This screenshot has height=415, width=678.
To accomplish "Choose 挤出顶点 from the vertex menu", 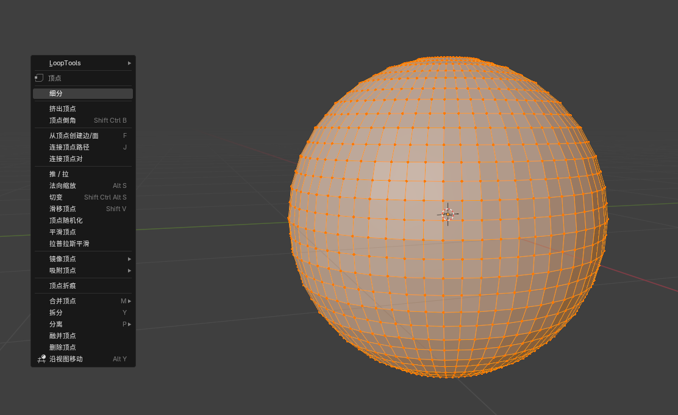I will (x=83, y=109).
